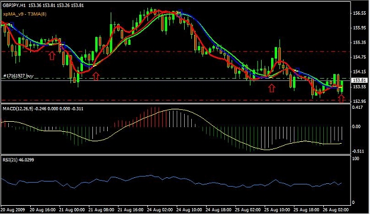Screen dimensions: 370x214
Task: Click the 155.95 price axis label
Action: tap(359, 28)
